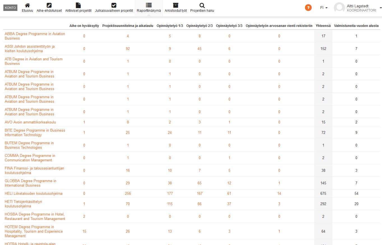Click HELI Opinnäytetyö 1/3 value 177
The height and width of the screenshot is (245, 382).
(x=170, y=193)
